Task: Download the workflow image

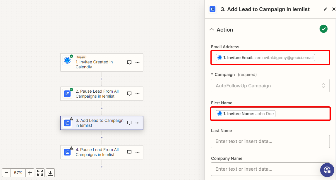Action: pos(50,173)
